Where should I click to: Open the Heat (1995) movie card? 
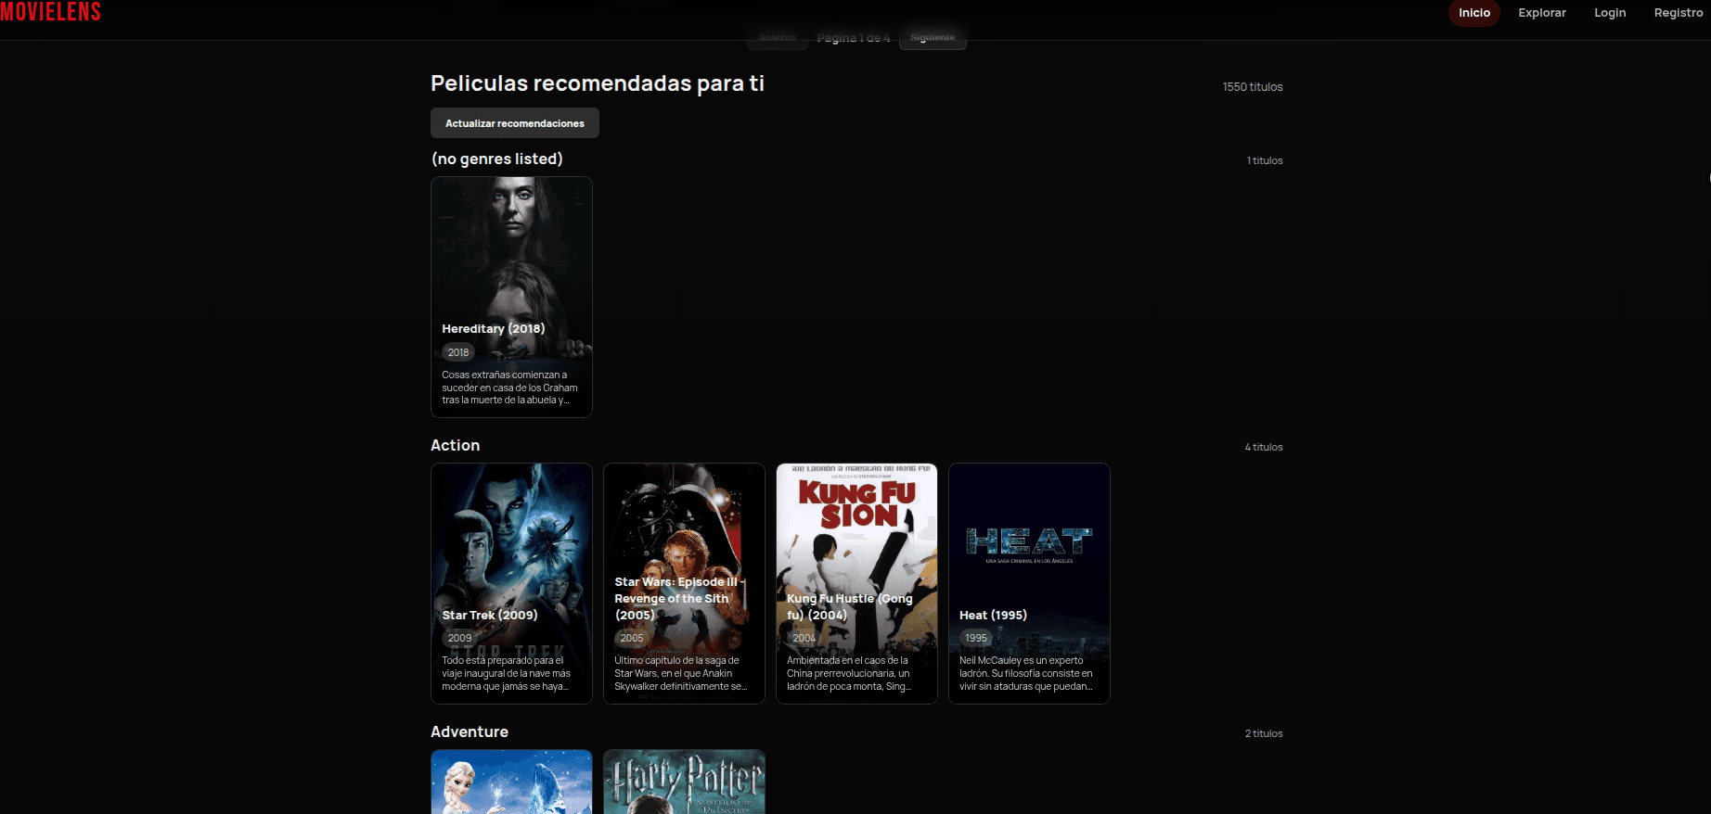pyautogui.click(x=1029, y=583)
